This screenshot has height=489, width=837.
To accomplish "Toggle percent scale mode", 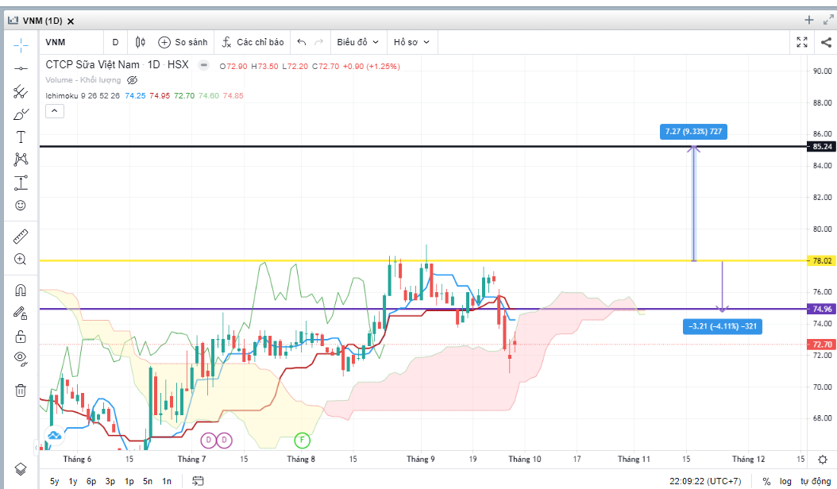I will click(x=766, y=481).
